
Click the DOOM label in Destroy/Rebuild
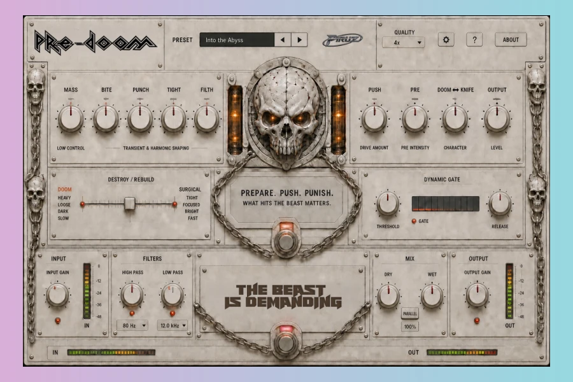coord(65,189)
